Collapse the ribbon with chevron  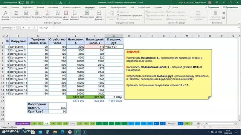tap(239, 23)
